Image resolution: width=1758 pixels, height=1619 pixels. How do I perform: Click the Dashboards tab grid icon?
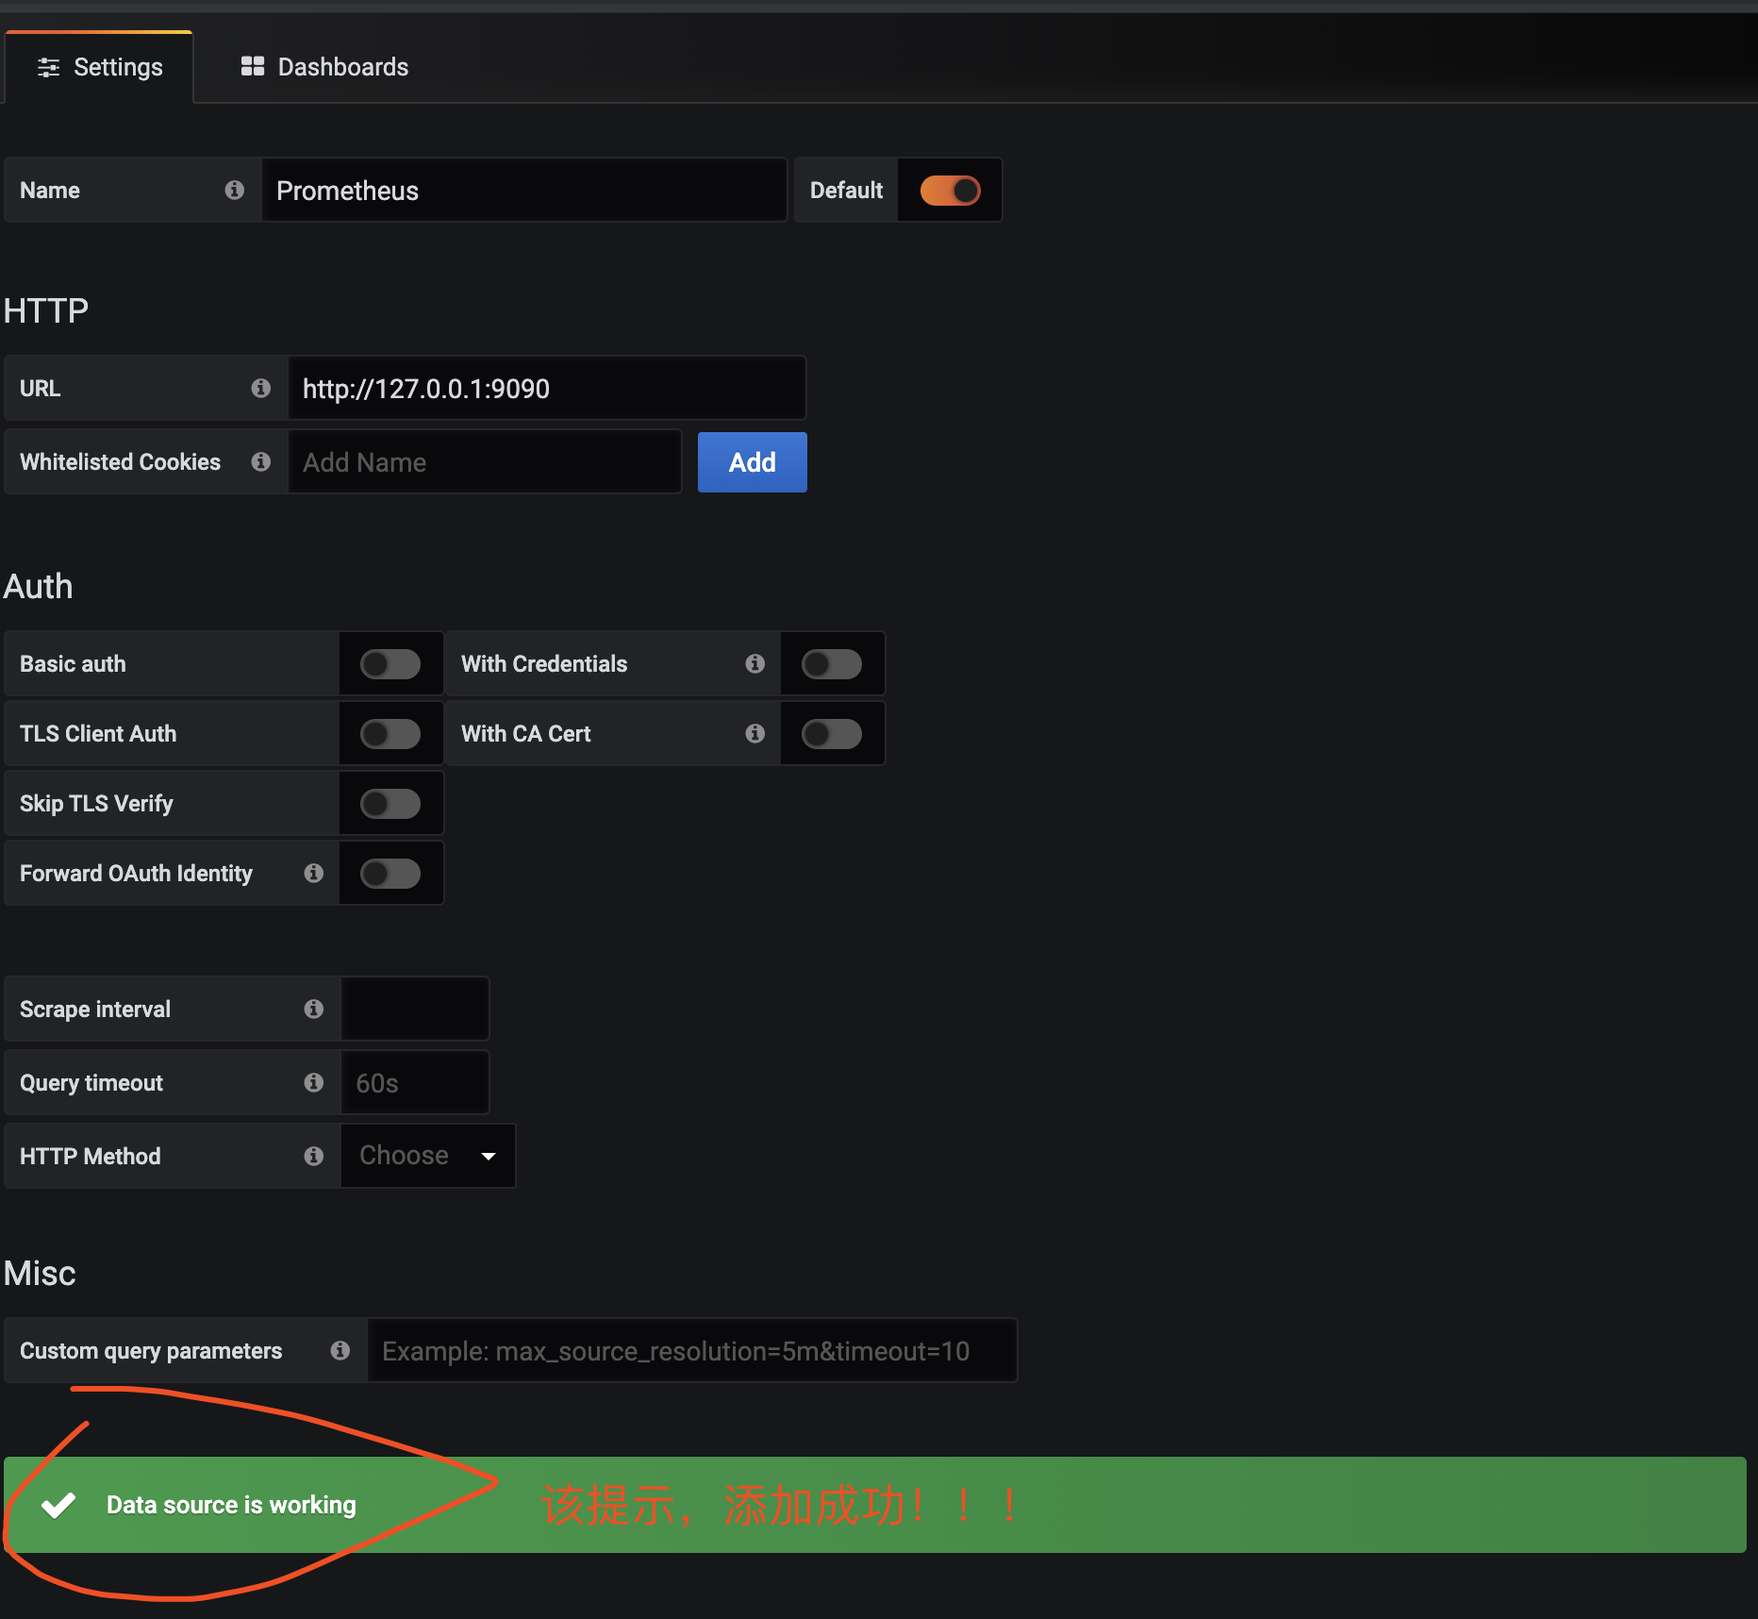coord(253,66)
